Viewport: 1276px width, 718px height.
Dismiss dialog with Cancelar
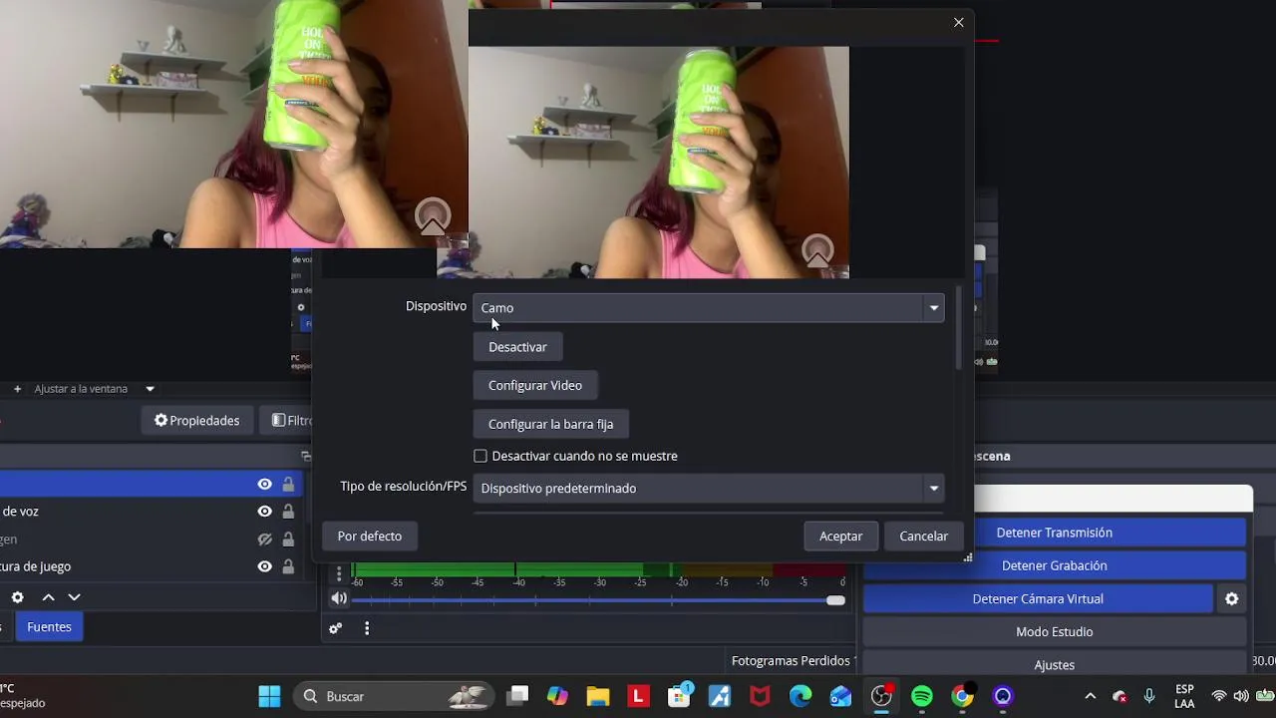tap(923, 536)
